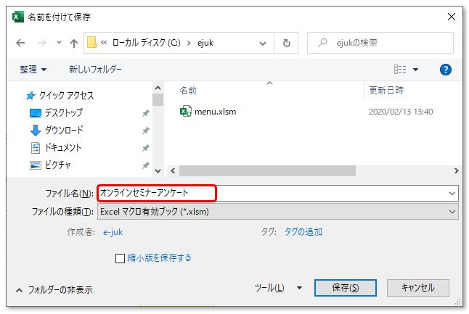Go up one folder level
This screenshot has height=314, width=469.
click(74, 44)
